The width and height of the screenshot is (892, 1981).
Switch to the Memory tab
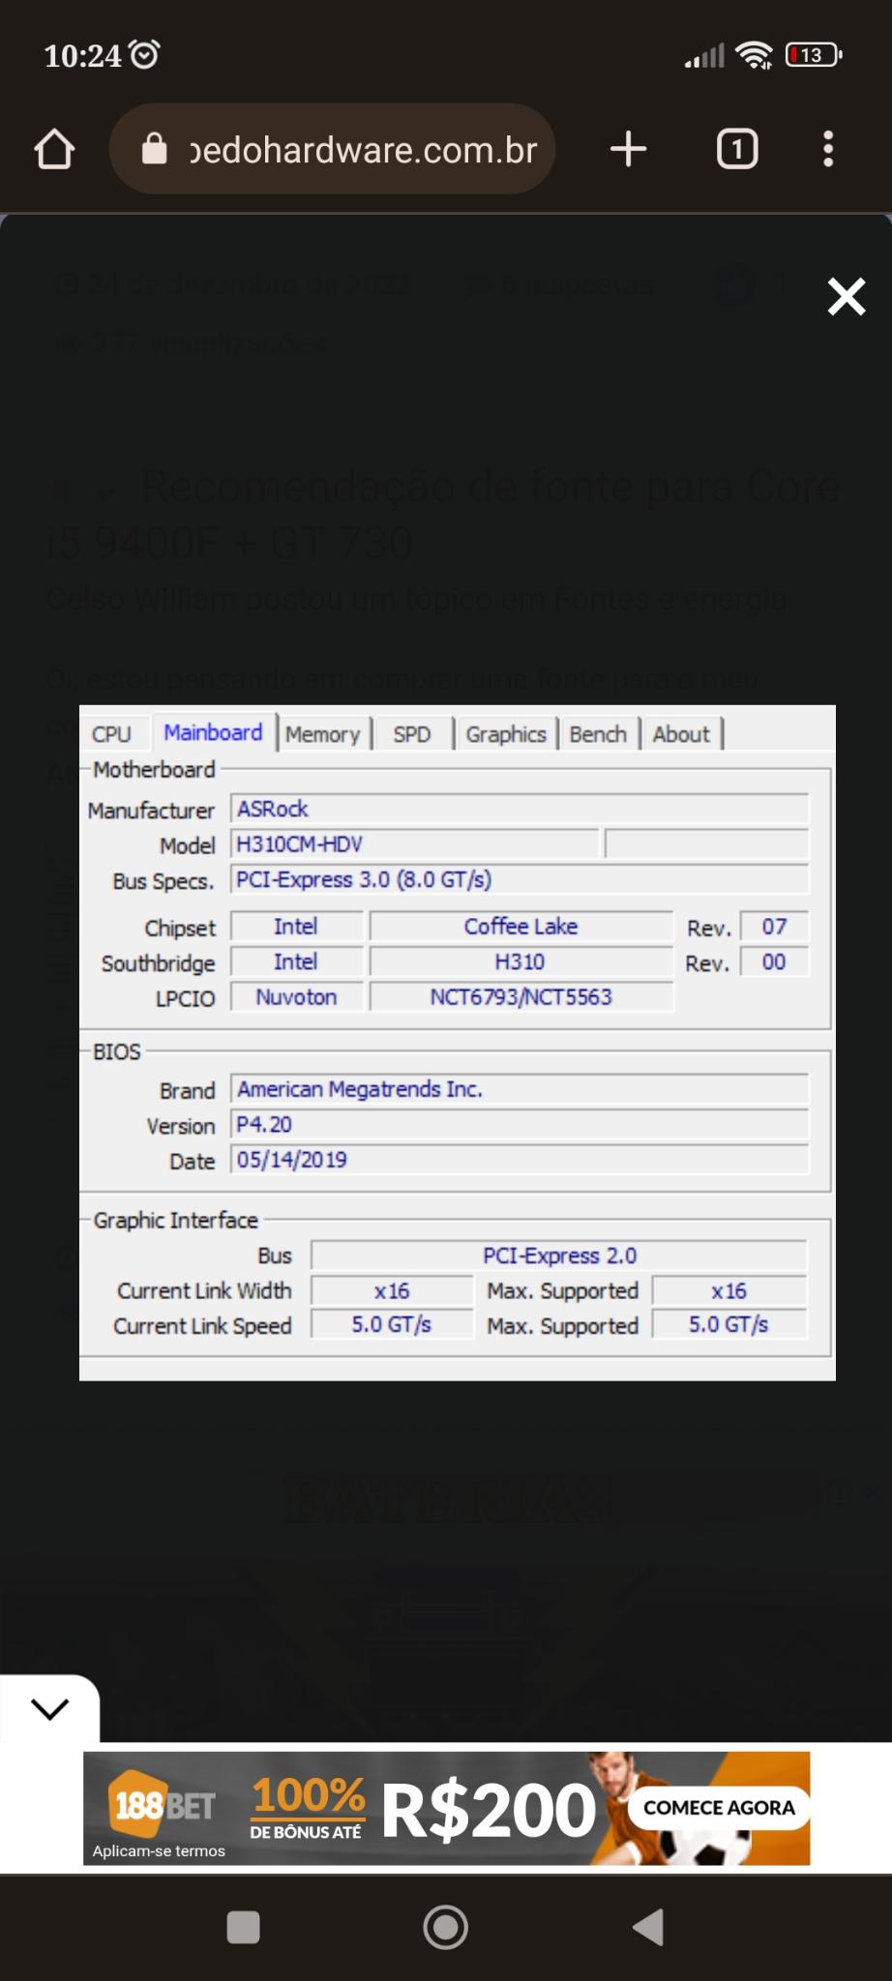[x=323, y=734]
